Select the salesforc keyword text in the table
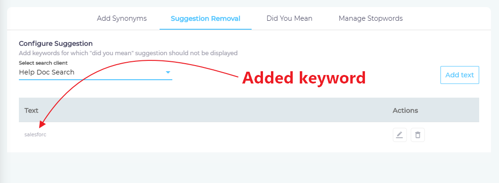This screenshot has height=183, width=499. [35, 135]
